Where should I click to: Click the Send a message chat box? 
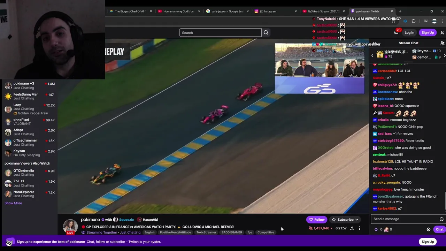tap(408, 219)
